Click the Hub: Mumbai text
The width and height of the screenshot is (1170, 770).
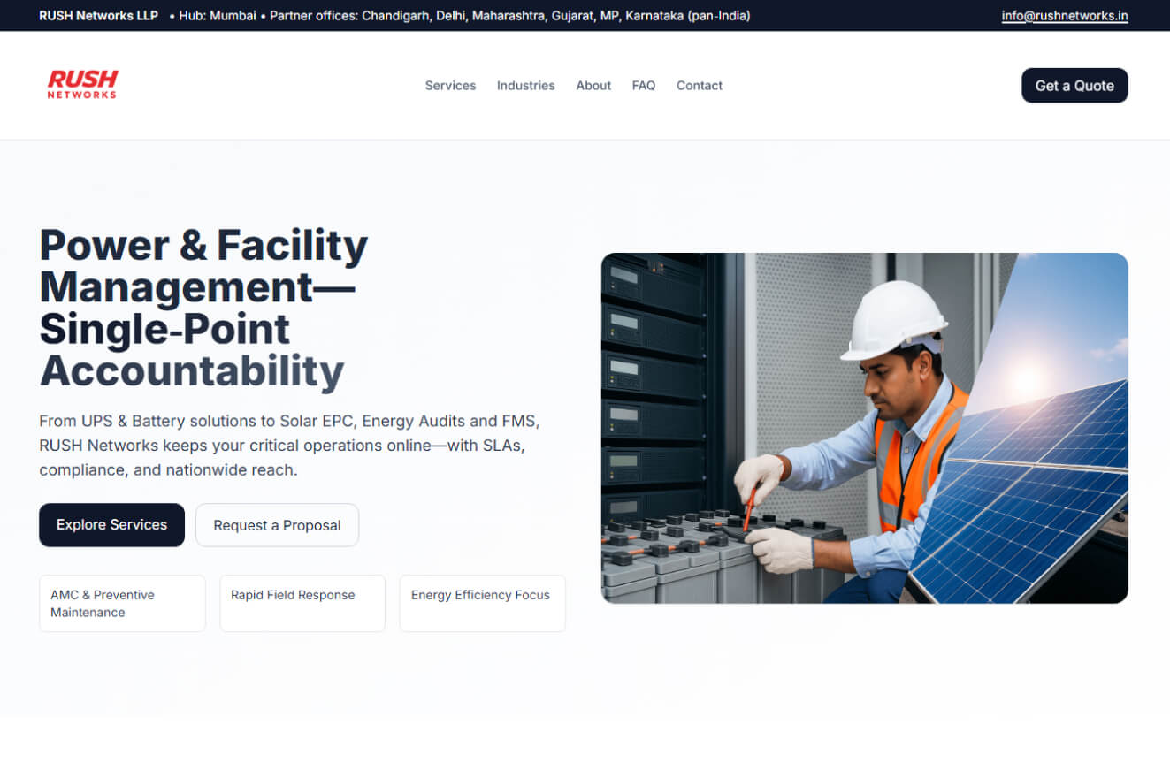click(217, 15)
